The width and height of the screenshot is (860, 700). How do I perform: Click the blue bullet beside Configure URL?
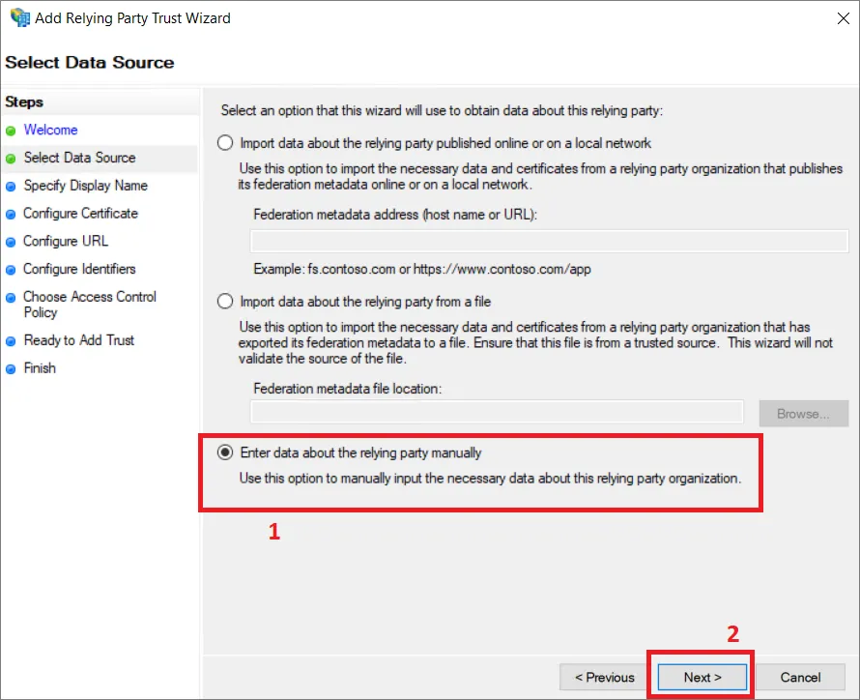point(11,242)
